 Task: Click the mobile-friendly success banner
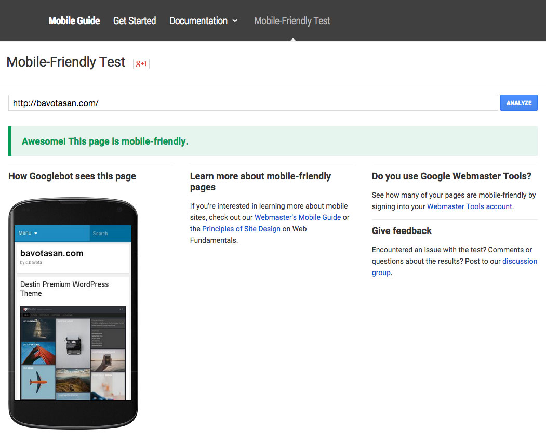click(273, 141)
